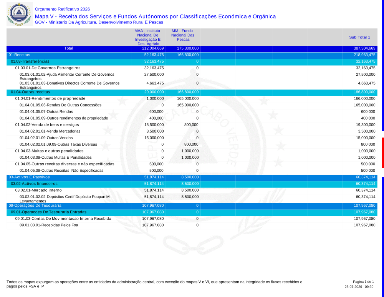Click '01.04.01-Rendimentos de propriedade' row
Screen dimensions: 384x297
tap(192, 98)
